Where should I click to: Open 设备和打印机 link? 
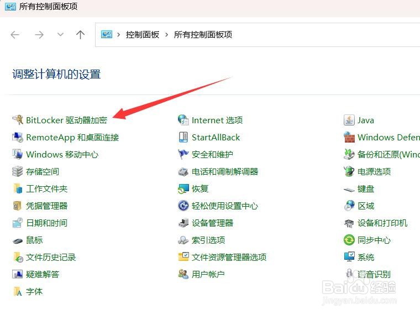(382, 223)
